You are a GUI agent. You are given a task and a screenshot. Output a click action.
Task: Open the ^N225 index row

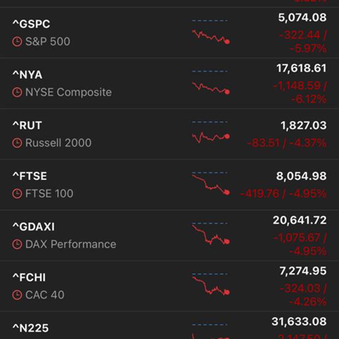point(169,325)
